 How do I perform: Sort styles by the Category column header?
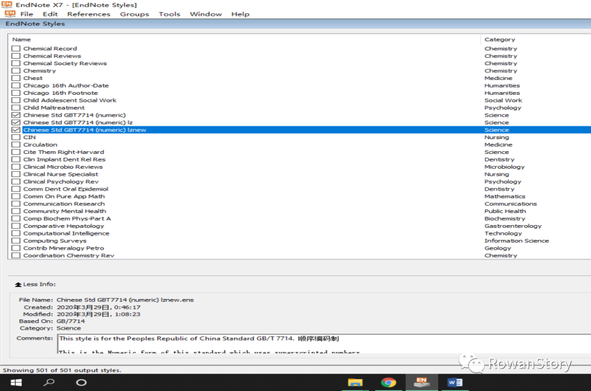point(500,39)
